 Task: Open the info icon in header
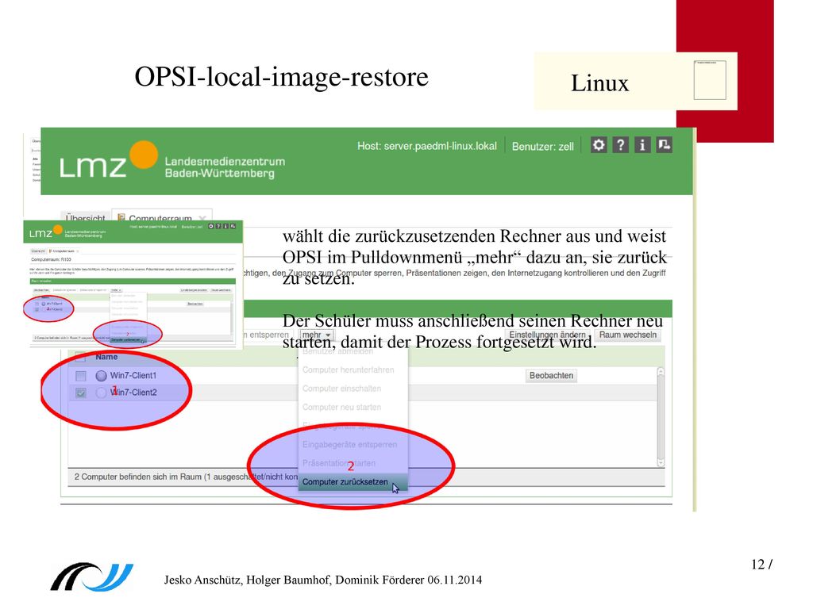pyautogui.click(x=642, y=145)
